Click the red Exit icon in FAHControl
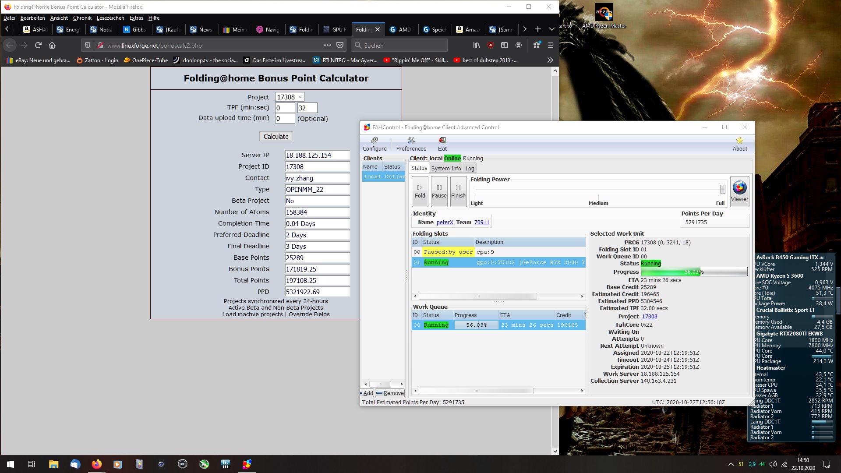841x473 pixels. coord(442,141)
